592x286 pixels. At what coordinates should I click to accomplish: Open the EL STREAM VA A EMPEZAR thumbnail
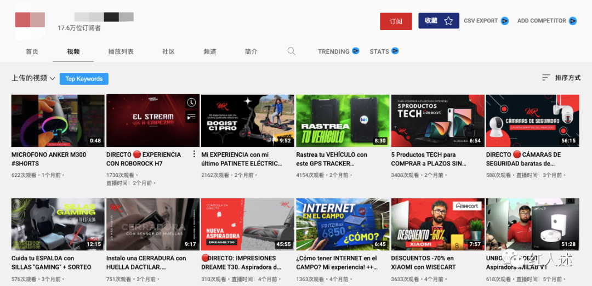(153, 121)
